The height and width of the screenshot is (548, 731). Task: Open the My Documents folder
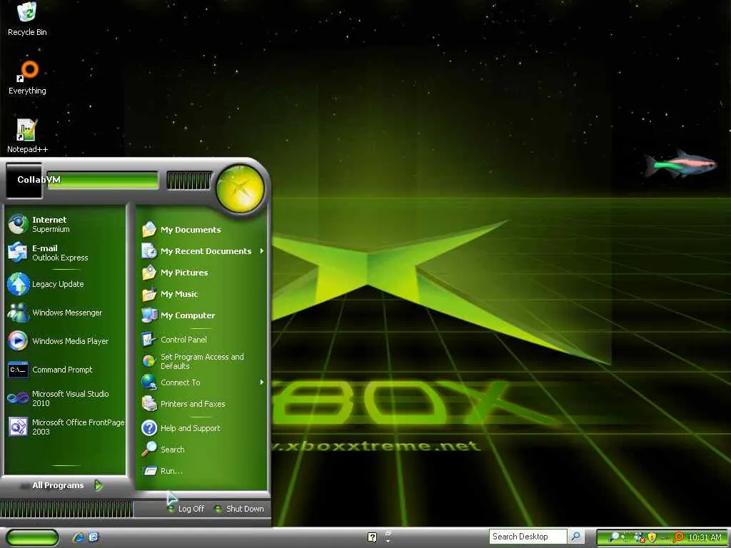202,229
